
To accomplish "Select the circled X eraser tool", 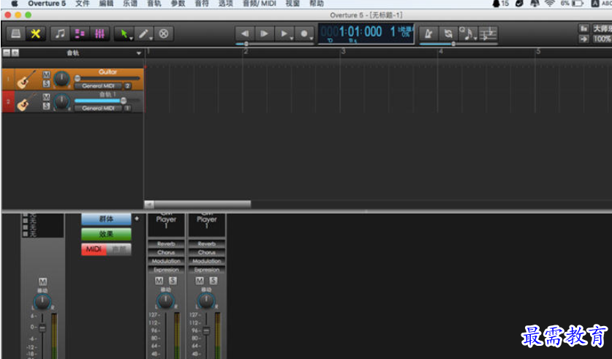I will (164, 34).
